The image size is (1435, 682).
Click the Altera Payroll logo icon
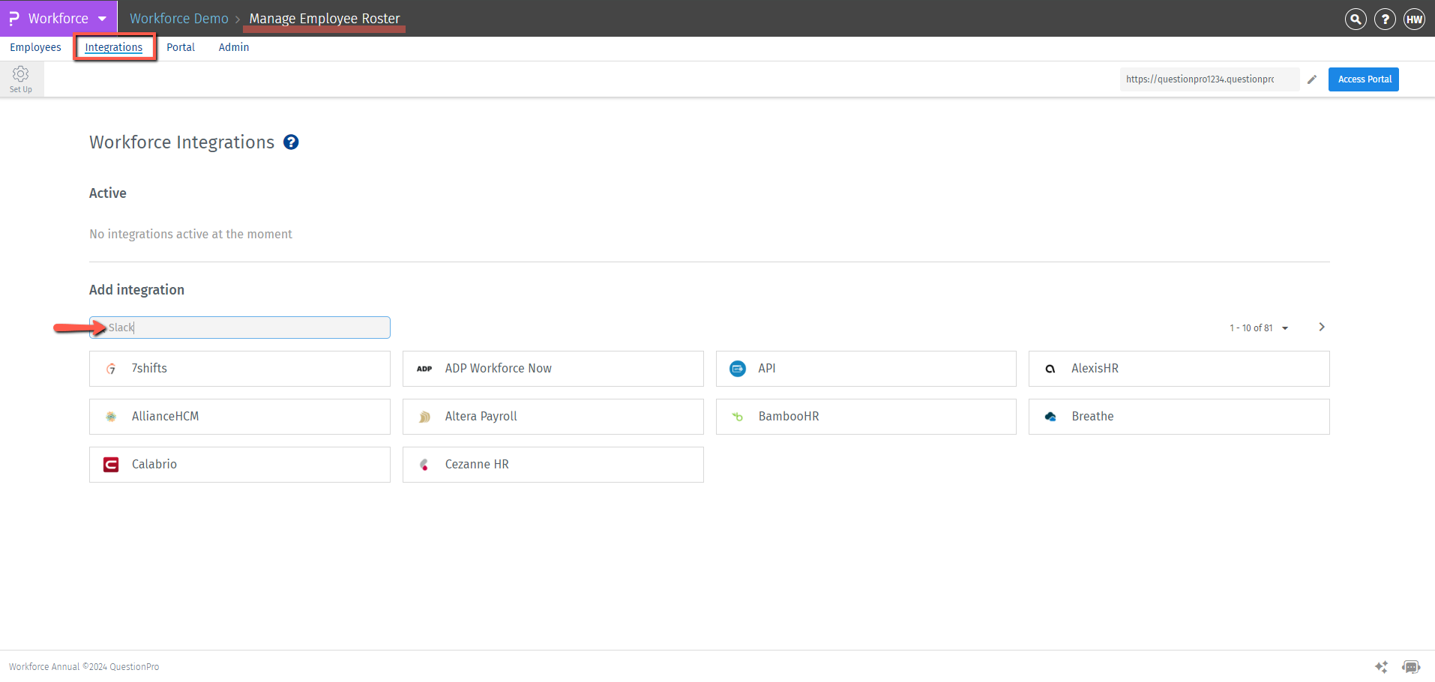pos(424,417)
